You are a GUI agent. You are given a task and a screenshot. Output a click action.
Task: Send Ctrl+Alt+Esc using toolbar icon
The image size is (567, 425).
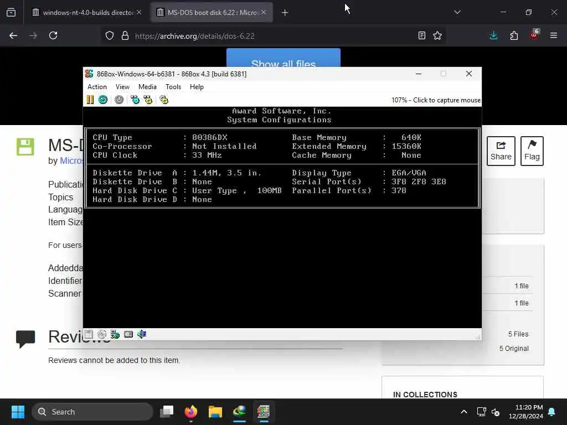coord(148,100)
